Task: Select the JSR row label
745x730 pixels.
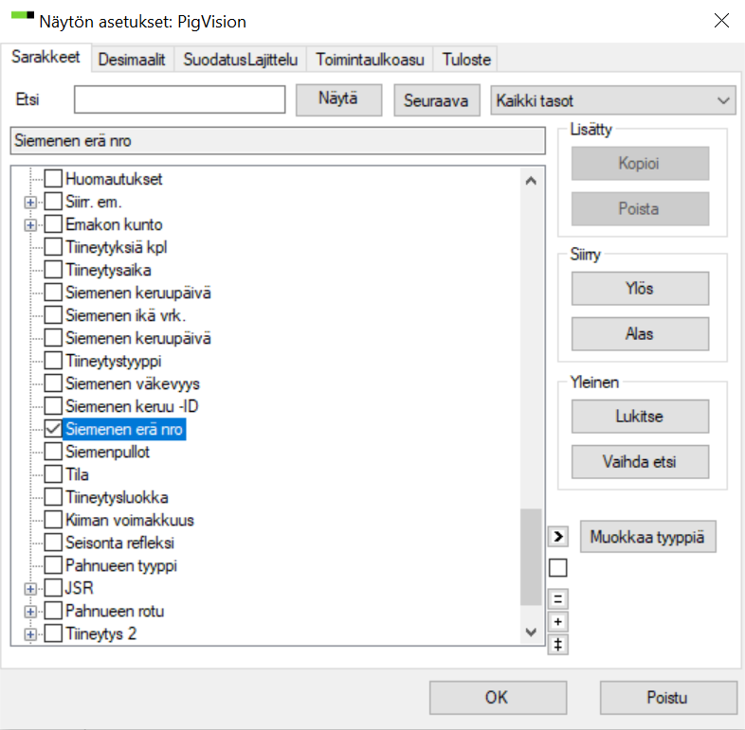Action: point(80,588)
